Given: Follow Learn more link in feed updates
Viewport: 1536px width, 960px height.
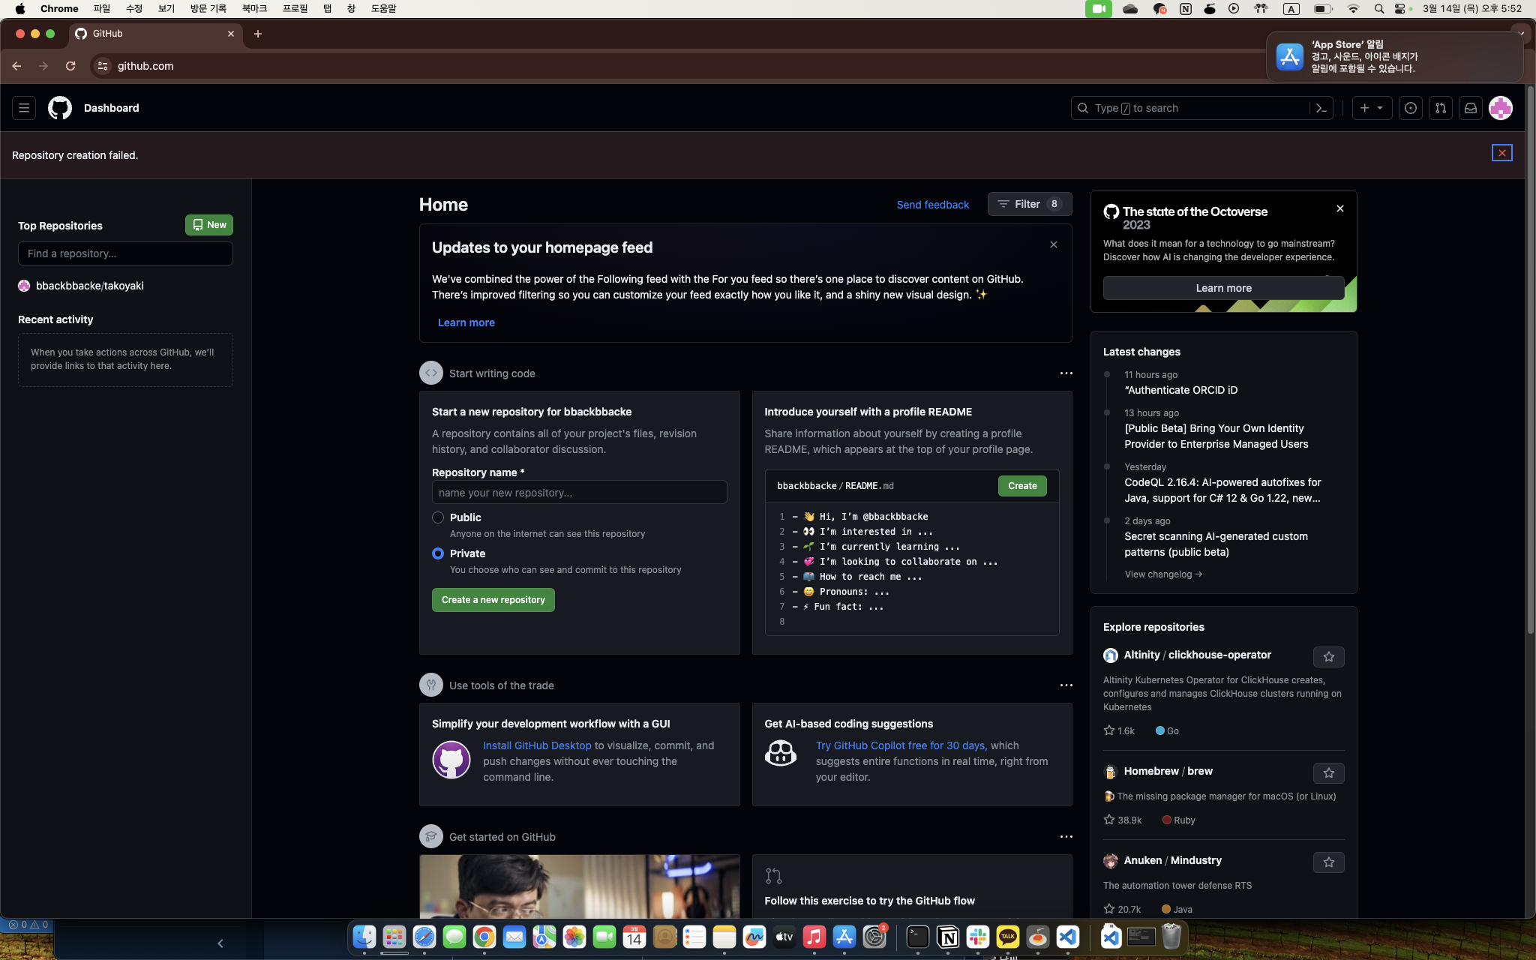Looking at the screenshot, I should (466, 322).
